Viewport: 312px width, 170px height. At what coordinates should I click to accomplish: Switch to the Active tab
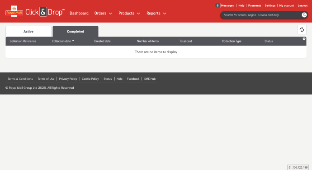tap(28, 32)
